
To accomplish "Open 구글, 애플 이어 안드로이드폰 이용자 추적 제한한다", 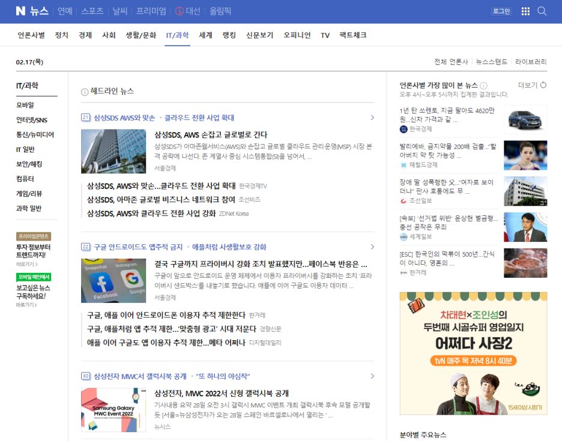I will point(166,315).
